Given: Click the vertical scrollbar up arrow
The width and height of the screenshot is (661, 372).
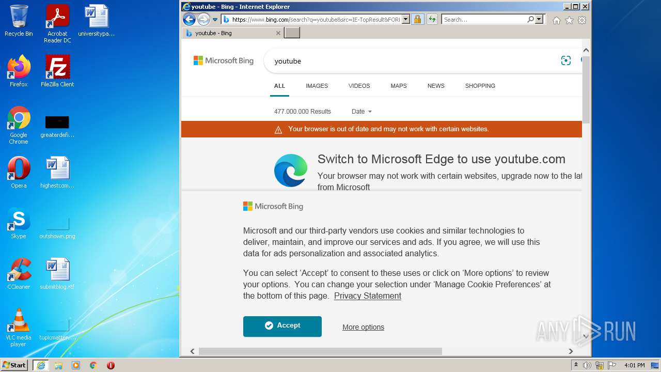Looking at the screenshot, I should [x=586, y=50].
